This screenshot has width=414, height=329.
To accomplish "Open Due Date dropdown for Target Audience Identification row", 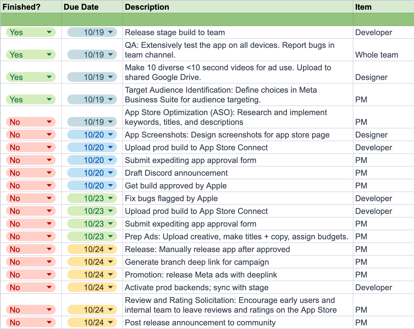I will tap(92, 100).
